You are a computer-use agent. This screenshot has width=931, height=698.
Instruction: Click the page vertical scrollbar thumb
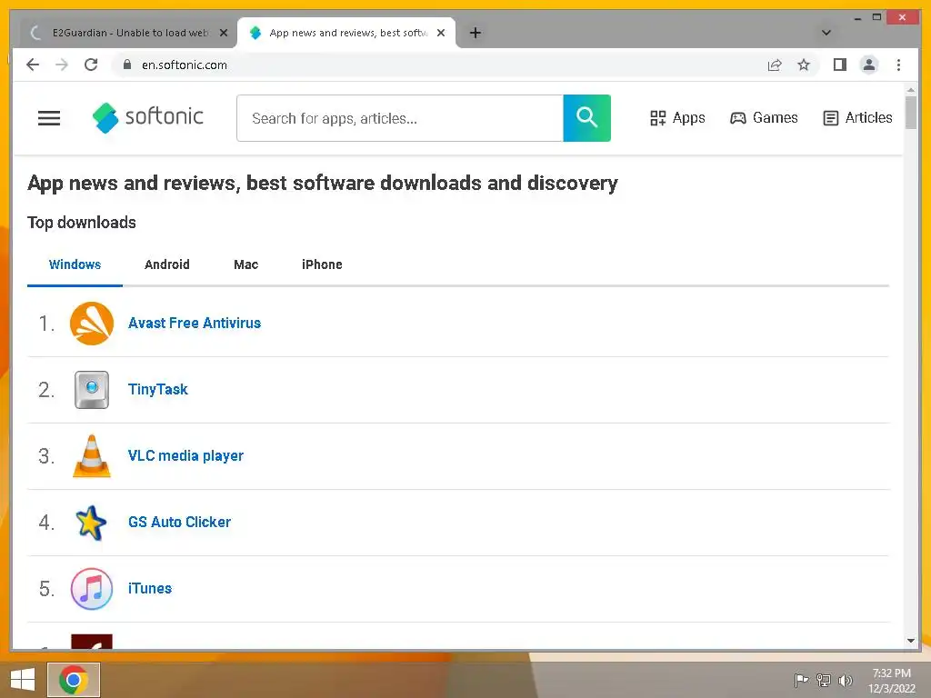(911, 112)
